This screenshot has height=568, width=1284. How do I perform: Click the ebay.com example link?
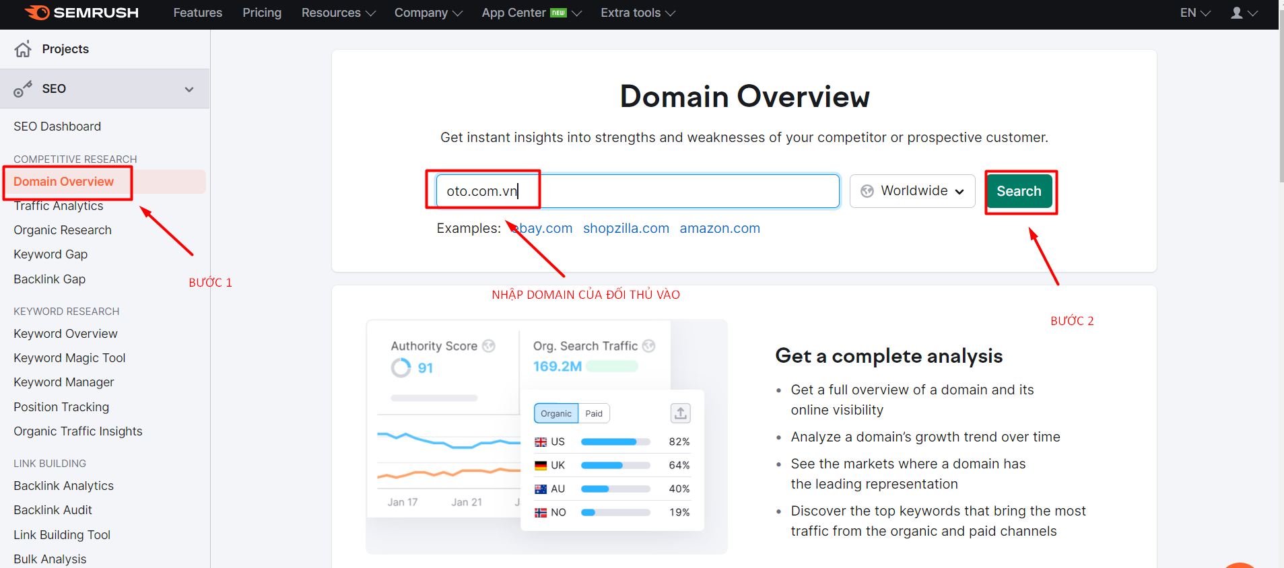coord(543,228)
